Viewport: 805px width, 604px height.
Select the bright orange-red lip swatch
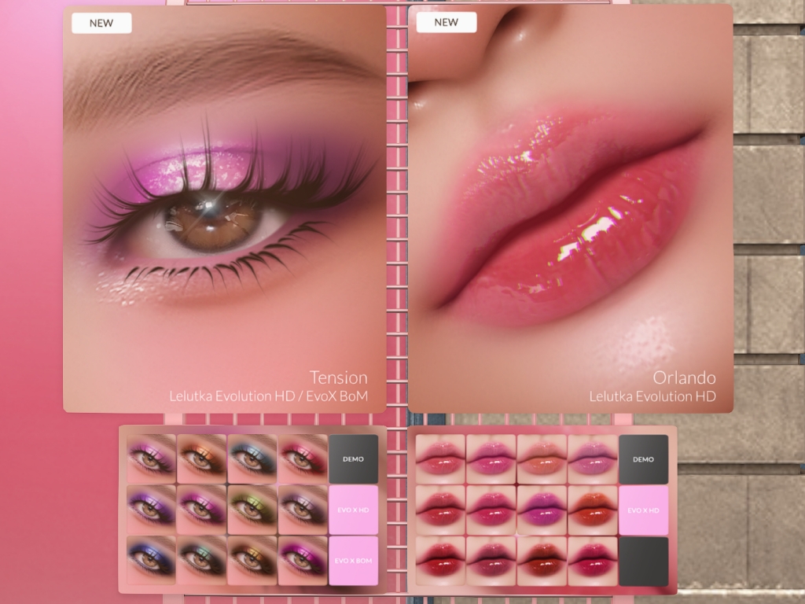click(592, 509)
